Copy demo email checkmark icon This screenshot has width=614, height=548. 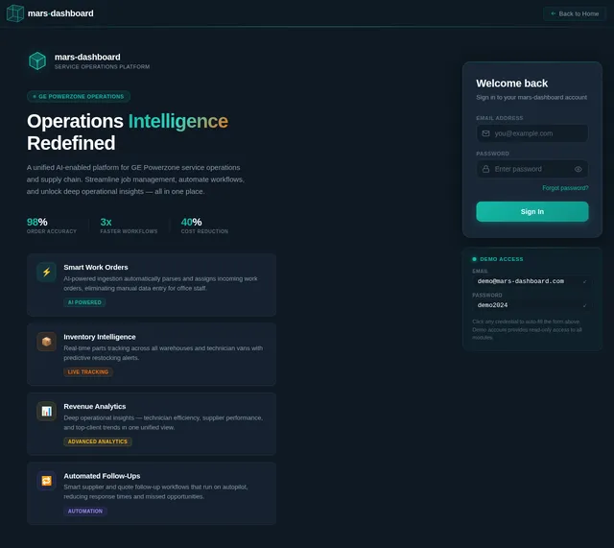coord(584,281)
